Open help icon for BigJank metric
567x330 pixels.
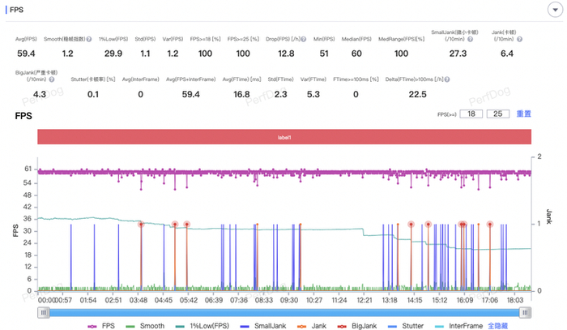click(x=52, y=79)
